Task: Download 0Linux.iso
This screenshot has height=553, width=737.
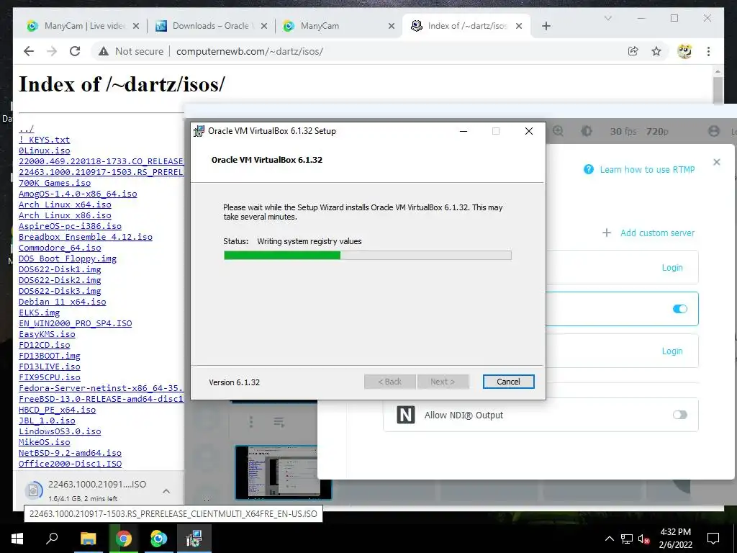Action: (44, 150)
